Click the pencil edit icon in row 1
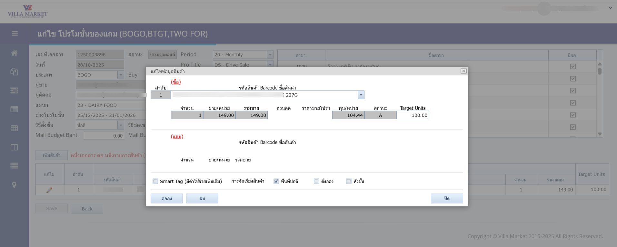Viewport: 617px width, 247px height. tap(49, 190)
